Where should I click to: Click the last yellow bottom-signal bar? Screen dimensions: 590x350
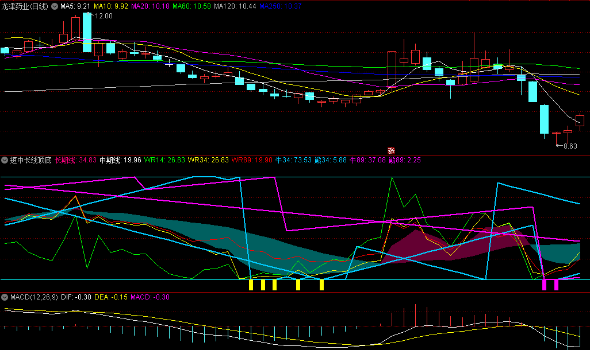coord(321,285)
